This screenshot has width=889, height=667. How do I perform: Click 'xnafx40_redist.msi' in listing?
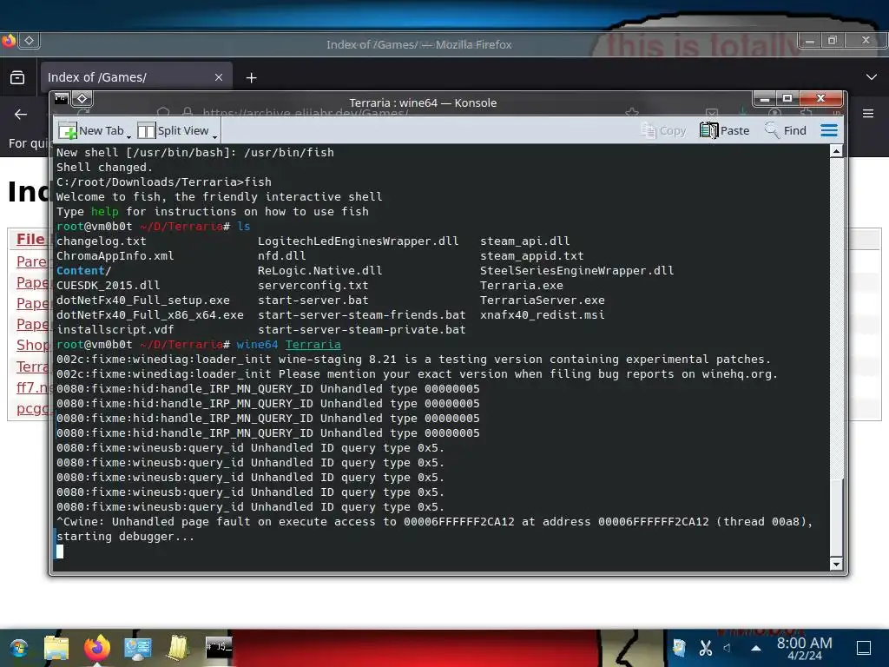pyautogui.click(x=543, y=314)
